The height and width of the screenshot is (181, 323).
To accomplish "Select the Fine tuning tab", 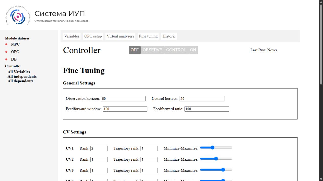I will click(148, 36).
